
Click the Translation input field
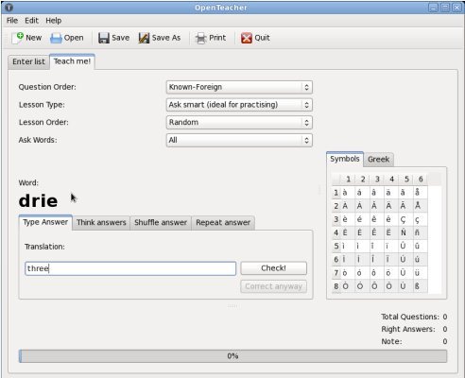[130, 268]
